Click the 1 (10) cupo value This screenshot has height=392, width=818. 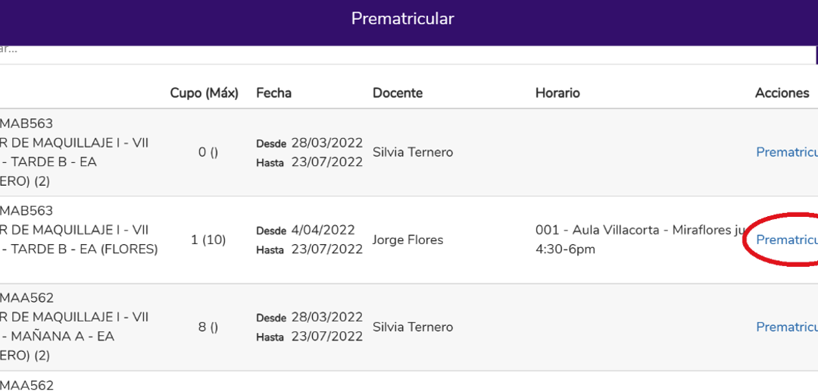(x=208, y=240)
